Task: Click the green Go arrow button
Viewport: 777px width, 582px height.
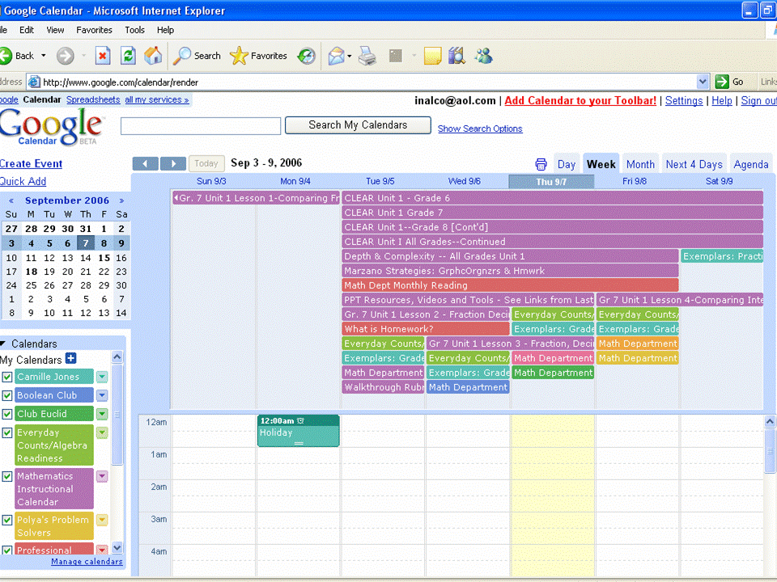Action: pos(722,82)
